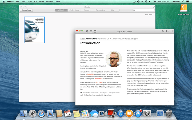Open the iBooks Store button
Image resolution: width=192 pixels, height=120 pixels.
(x=26, y=10)
